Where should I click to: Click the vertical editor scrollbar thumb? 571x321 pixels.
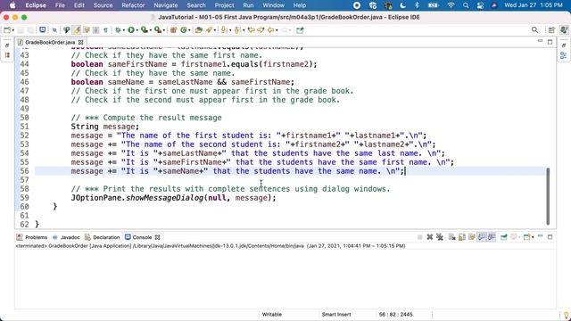tap(548, 196)
